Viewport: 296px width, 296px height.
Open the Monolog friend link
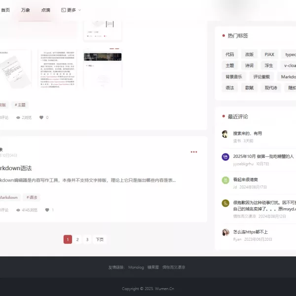coord(136,267)
